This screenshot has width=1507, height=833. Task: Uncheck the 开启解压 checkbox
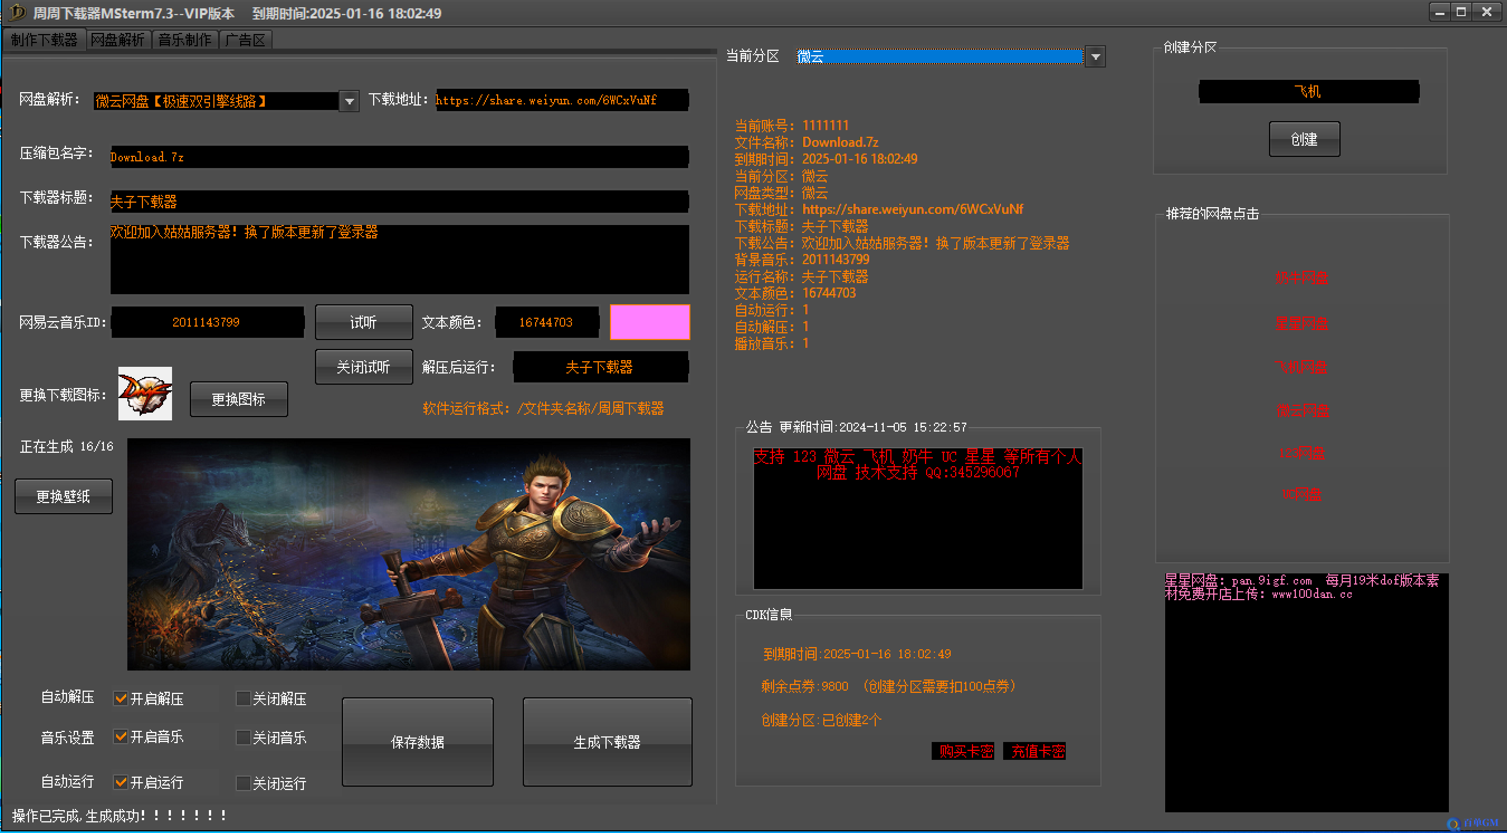pos(121,698)
